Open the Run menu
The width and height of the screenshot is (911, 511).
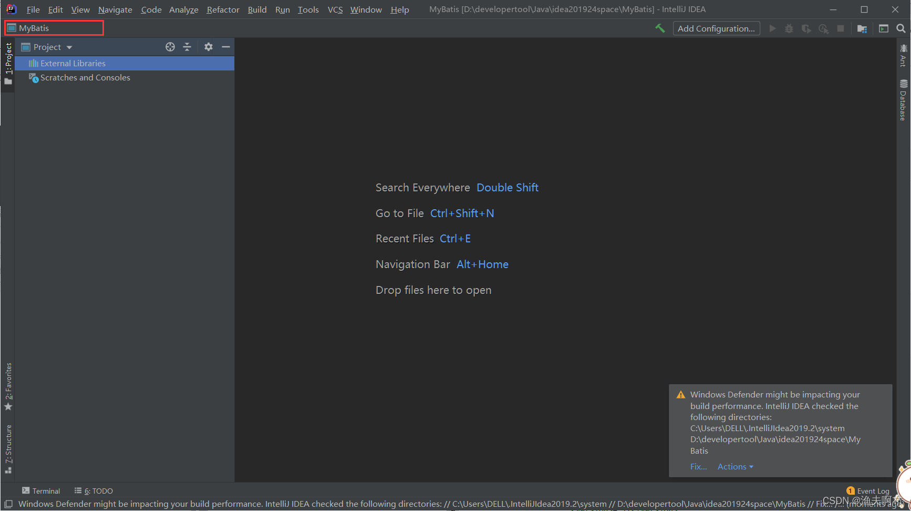(283, 9)
